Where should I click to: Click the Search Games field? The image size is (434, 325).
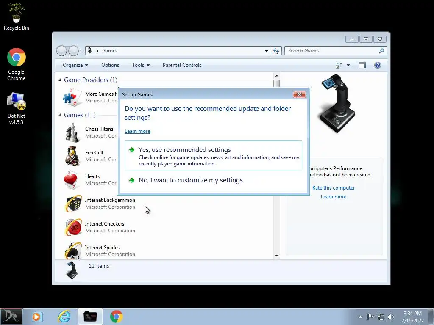[331, 51]
